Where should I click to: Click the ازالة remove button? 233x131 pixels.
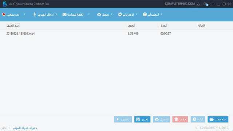click(198, 119)
